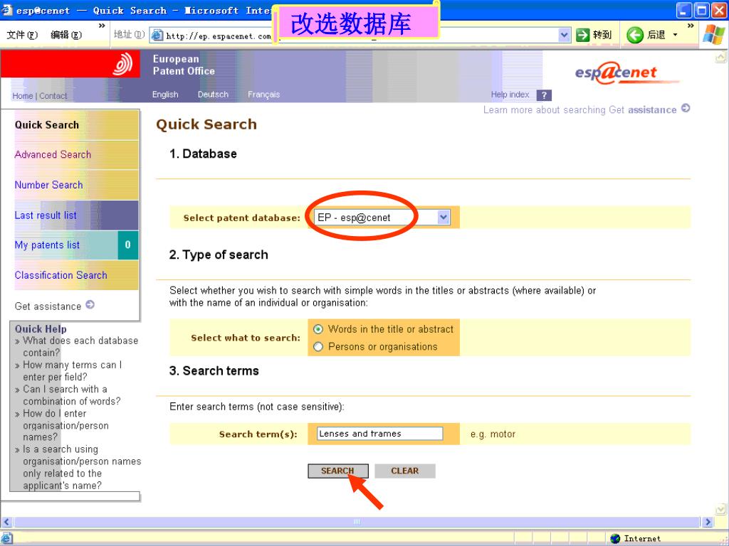Click in the browser address URL field
The height and width of the screenshot is (546, 729).
point(355,36)
